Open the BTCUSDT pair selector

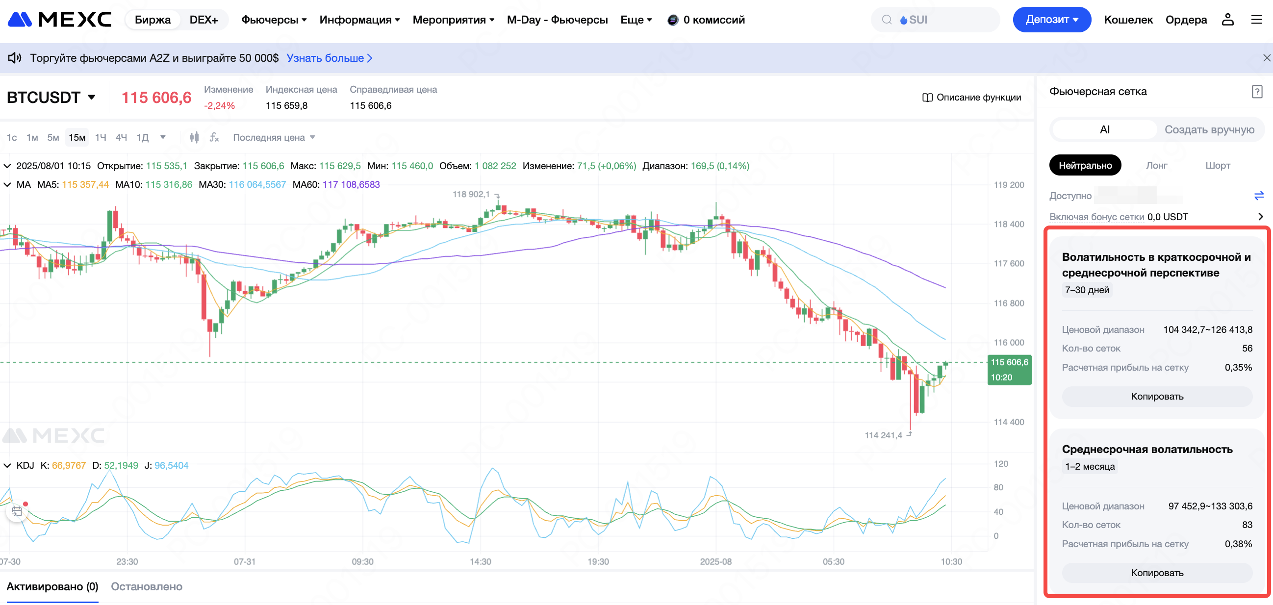[51, 98]
